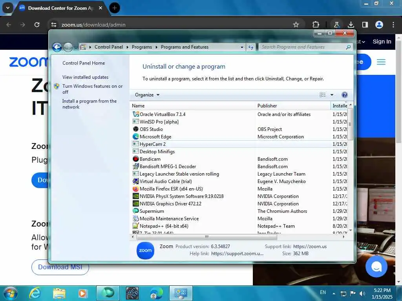Open the Chrome extensions puzzle icon
This screenshot has width=402, height=301.
click(x=316, y=25)
